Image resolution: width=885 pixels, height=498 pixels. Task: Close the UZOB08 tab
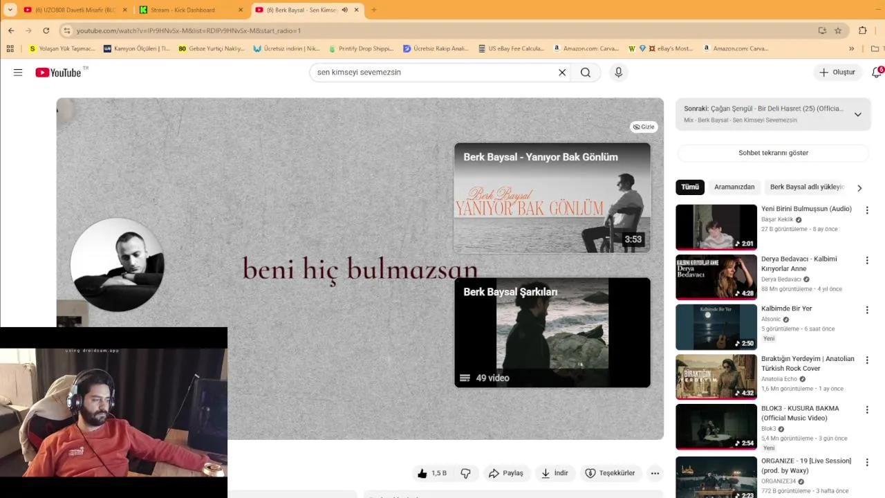pyautogui.click(x=125, y=10)
